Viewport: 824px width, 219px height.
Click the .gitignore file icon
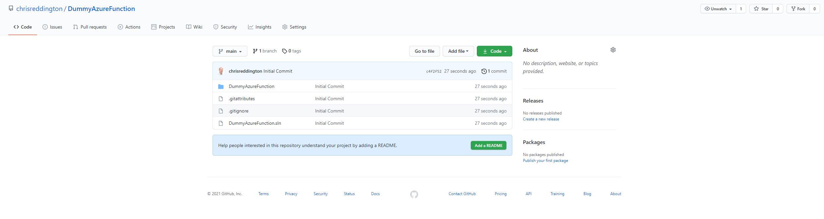(221, 111)
